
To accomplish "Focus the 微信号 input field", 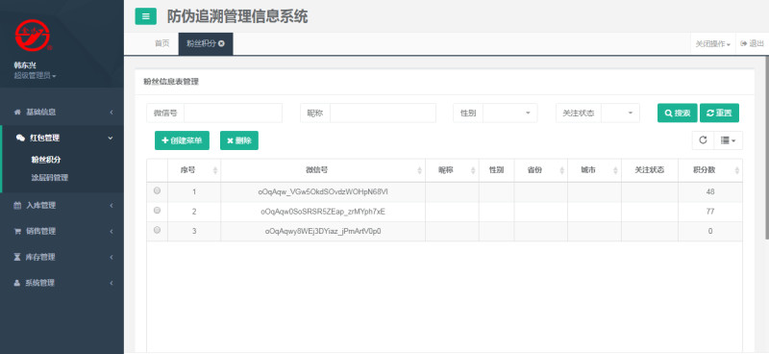I will 233,113.
